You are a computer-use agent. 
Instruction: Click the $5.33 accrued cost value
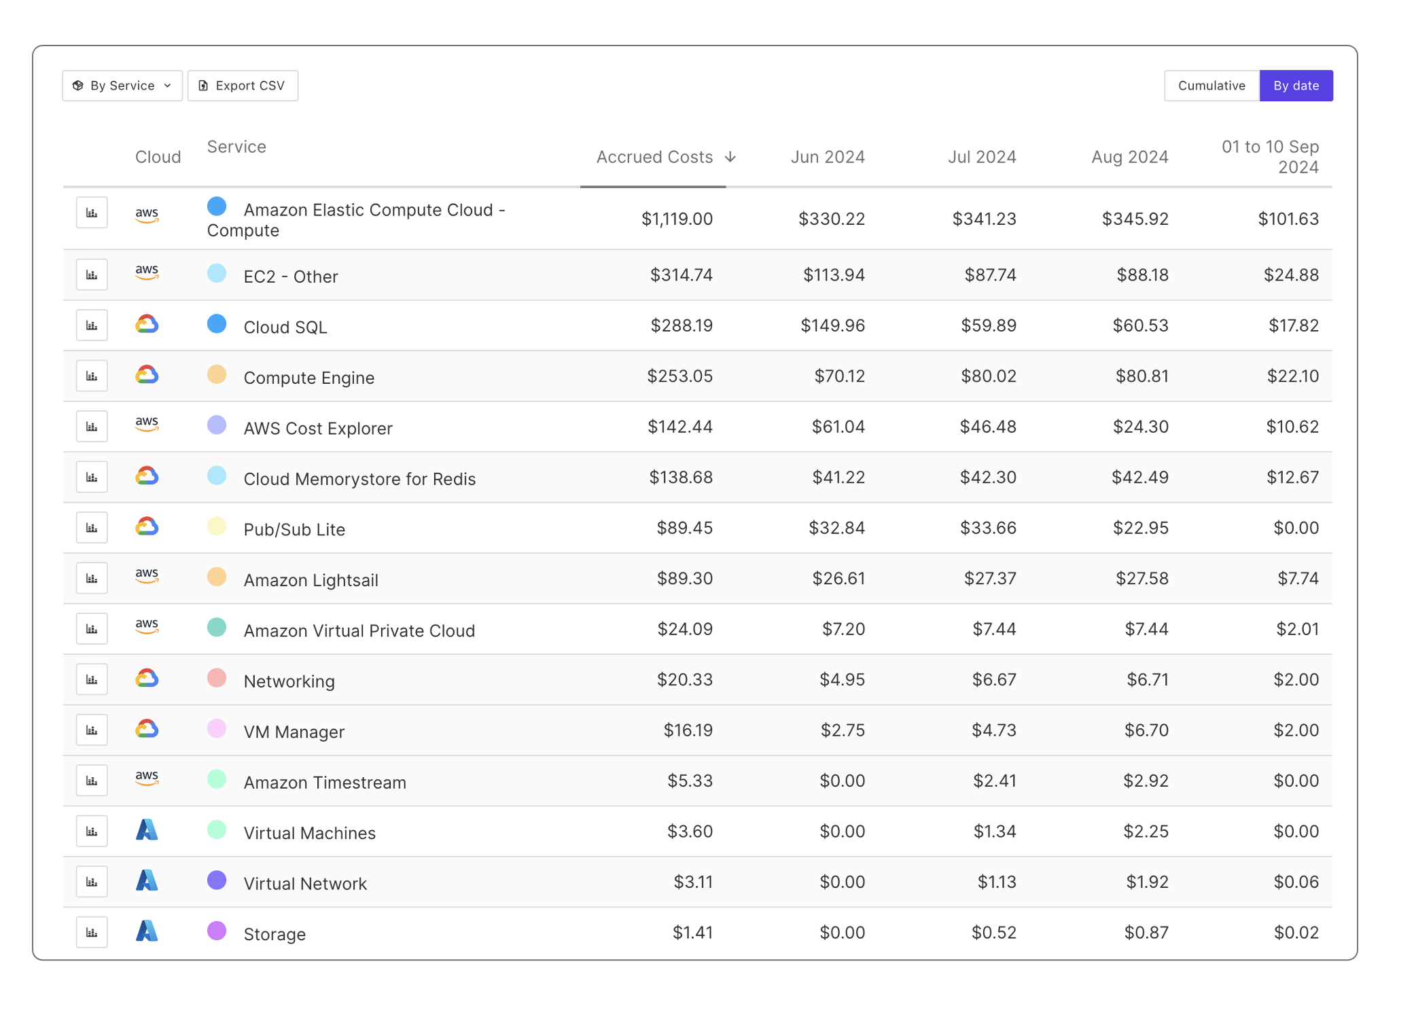click(x=690, y=781)
